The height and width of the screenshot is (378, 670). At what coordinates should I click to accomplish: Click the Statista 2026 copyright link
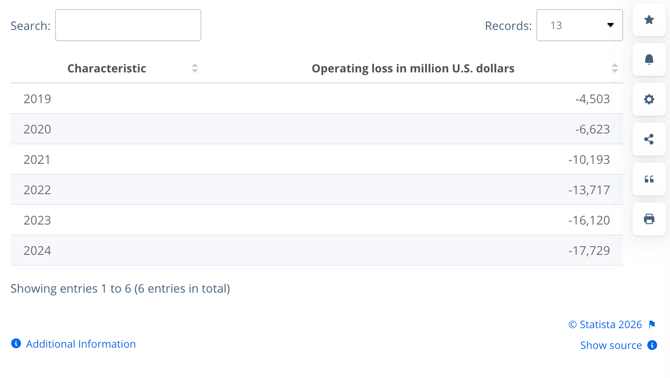coord(605,324)
